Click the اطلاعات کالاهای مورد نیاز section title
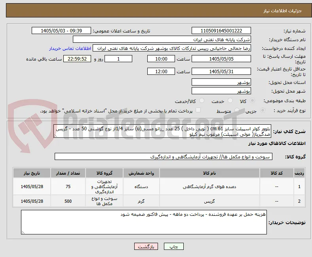The width and height of the screenshot is (312, 257). (x=277, y=143)
